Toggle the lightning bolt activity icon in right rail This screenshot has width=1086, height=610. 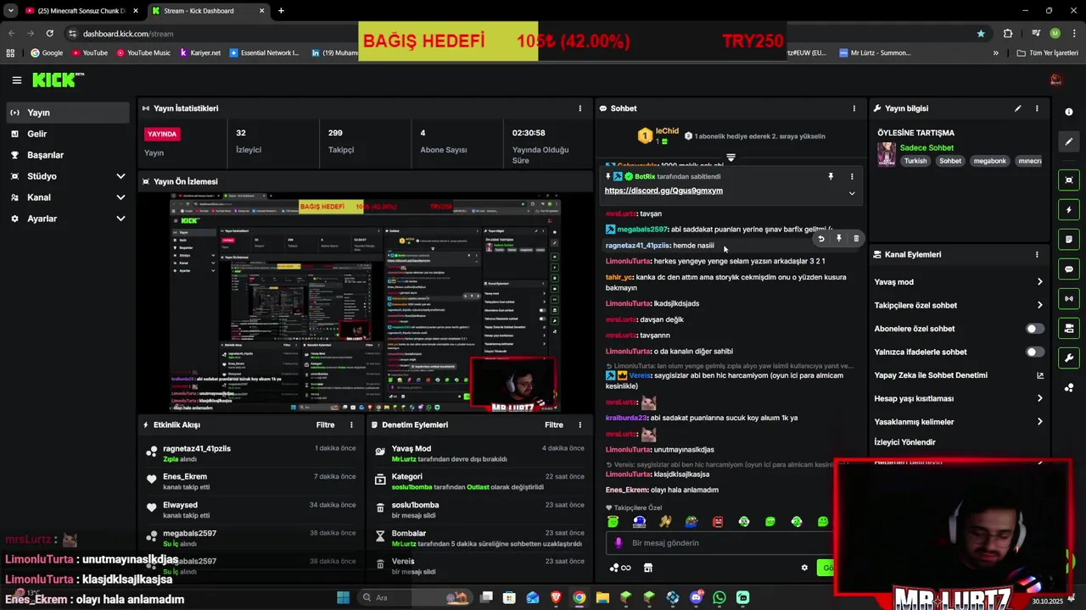[1069, 209]
